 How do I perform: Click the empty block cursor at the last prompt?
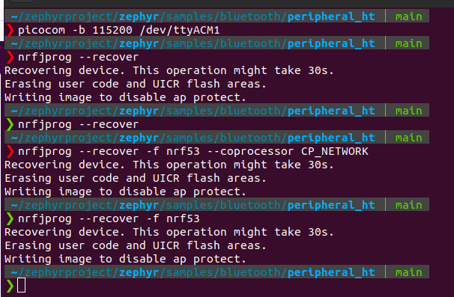click(22, 286)
